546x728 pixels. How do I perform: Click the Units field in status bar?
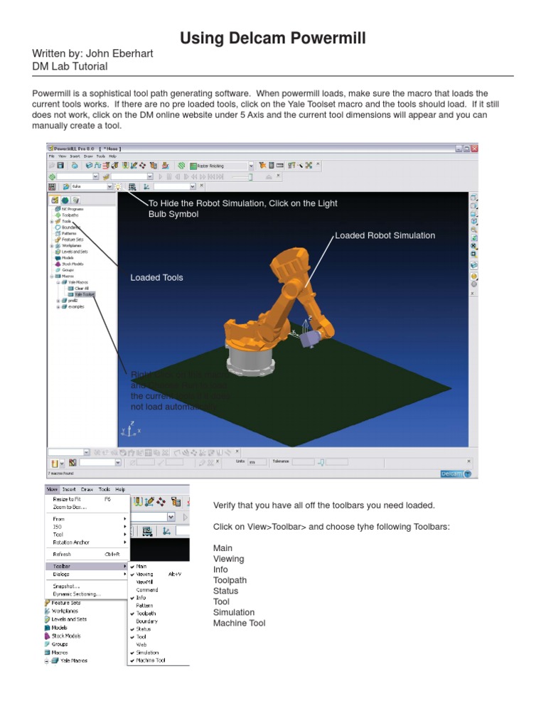click(x=257, y=462)
